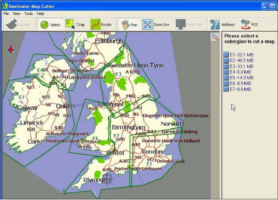Activate the Select tool checkmark icon
278x200 pixels.
pos(44,25)
